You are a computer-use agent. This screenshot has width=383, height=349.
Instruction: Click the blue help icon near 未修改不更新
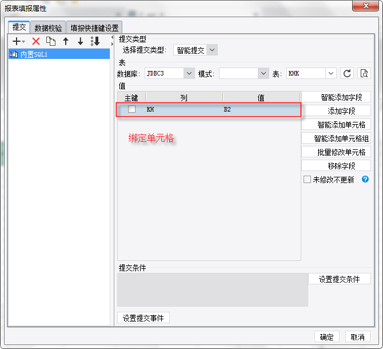[365, 179]
